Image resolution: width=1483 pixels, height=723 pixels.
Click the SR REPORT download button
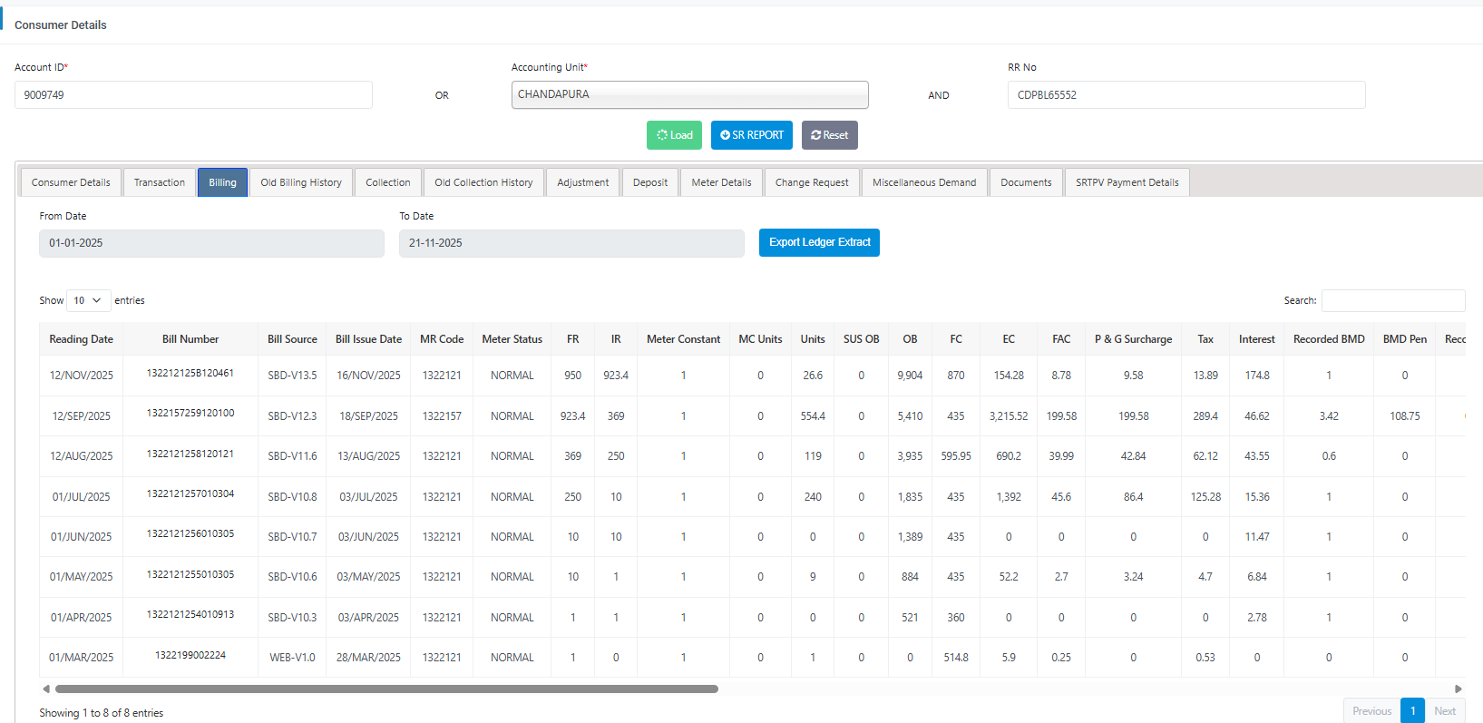(x=751, y=135)
